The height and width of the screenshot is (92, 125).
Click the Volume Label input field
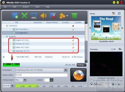[x=41, y=75]
